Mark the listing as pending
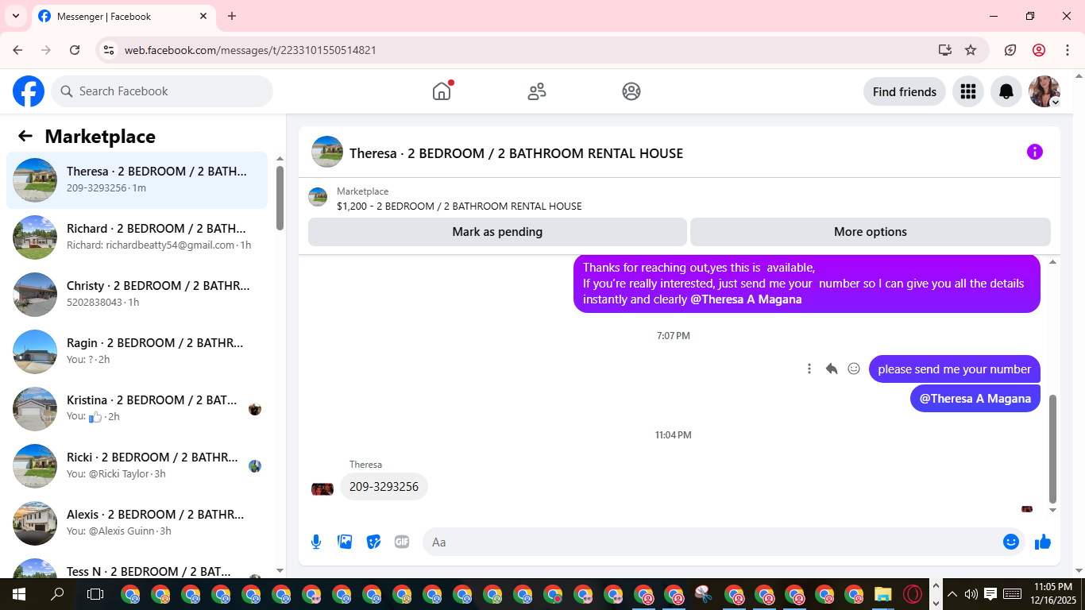1085x610 pixels. [x=497, y=232]
